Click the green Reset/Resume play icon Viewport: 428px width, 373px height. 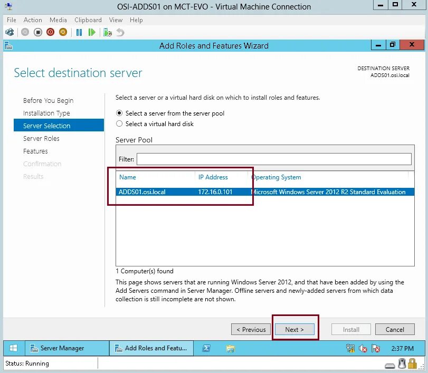click(92, 33)
